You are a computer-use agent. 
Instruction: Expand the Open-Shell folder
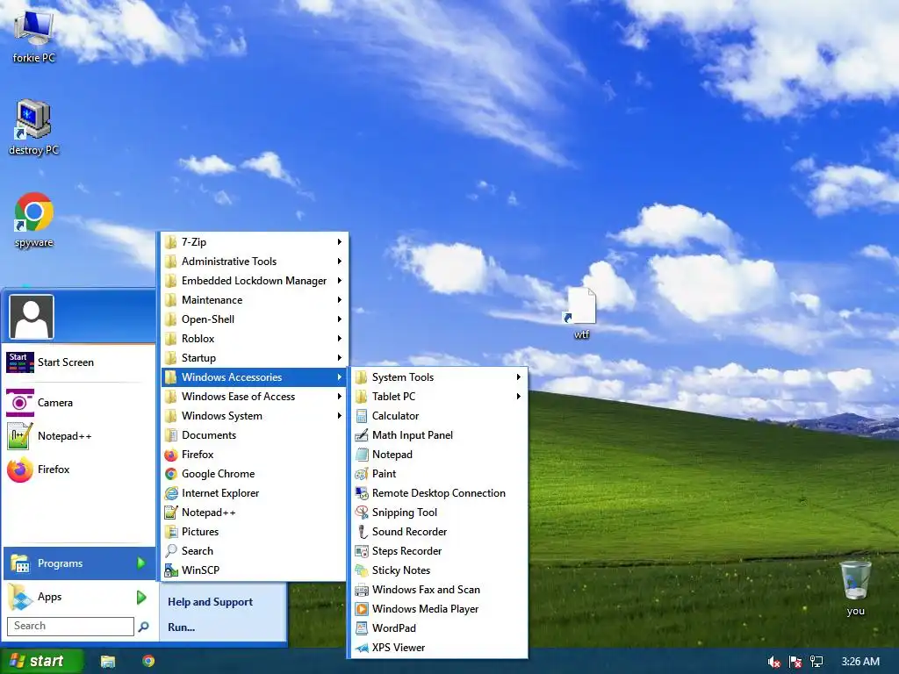pos(254,319)
